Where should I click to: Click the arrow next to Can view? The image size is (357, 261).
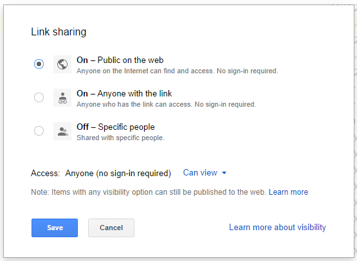(224, 173)
